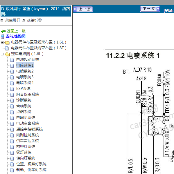The image size is (174, 174).
Task: Click the AL07 R 15 wire label
Action: point(142,70)
